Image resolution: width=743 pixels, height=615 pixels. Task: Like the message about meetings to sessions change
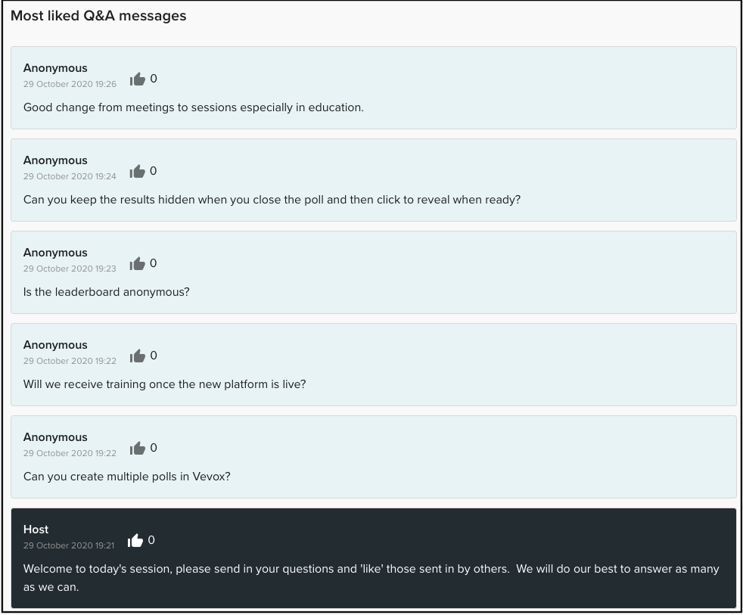(137, 78)
